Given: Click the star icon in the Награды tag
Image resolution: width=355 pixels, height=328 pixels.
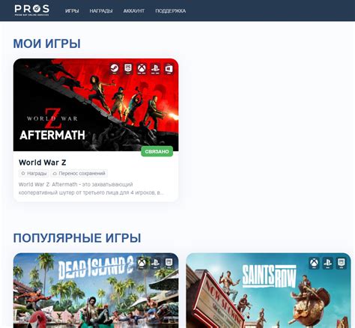Looking at the screenshot, I should coord(23,173).
